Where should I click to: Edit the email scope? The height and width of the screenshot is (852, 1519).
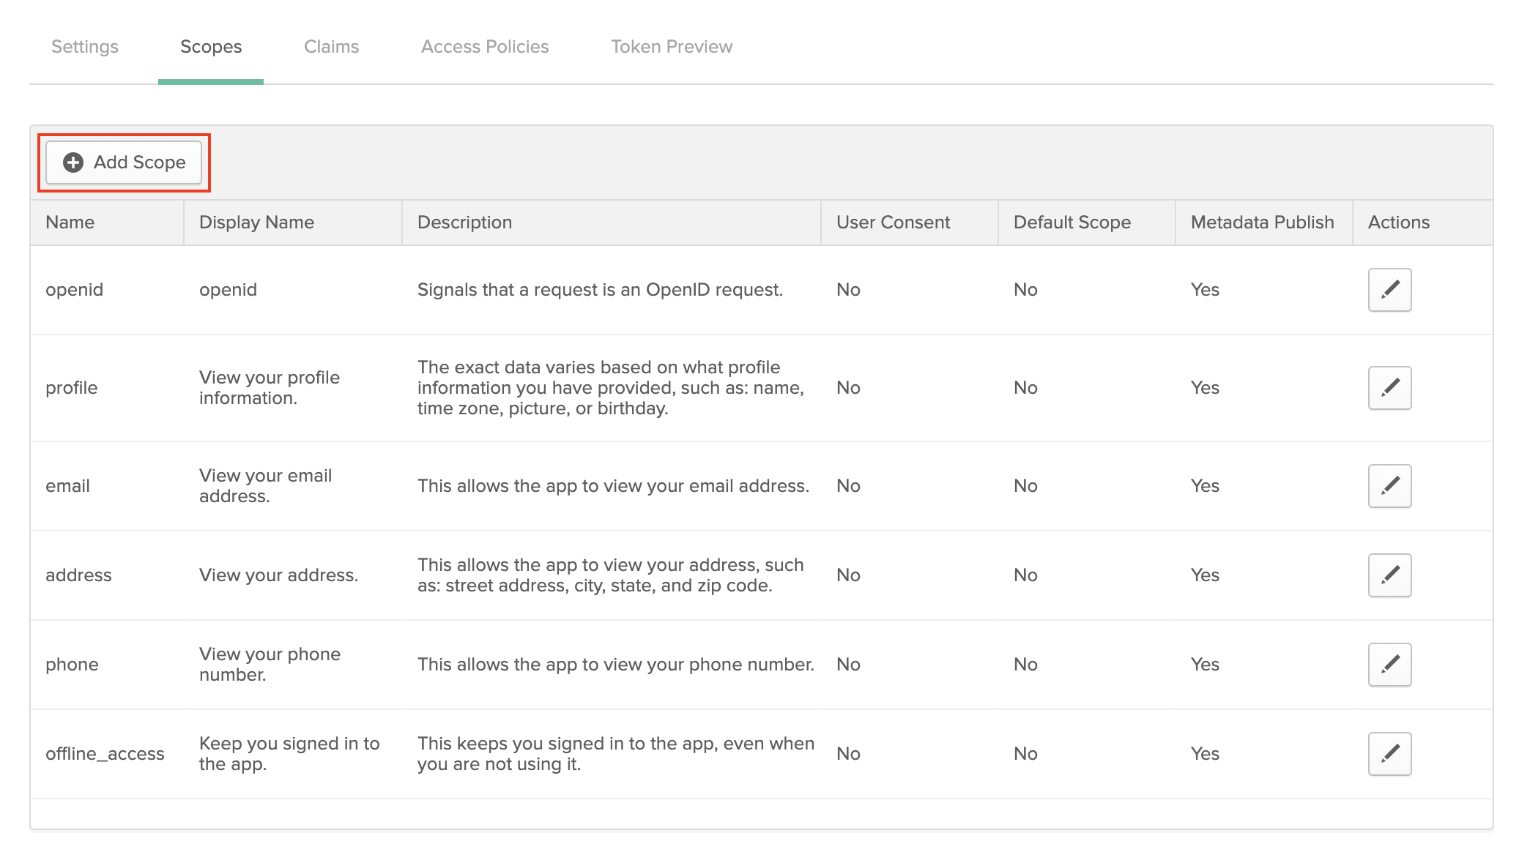[1389, 485]
